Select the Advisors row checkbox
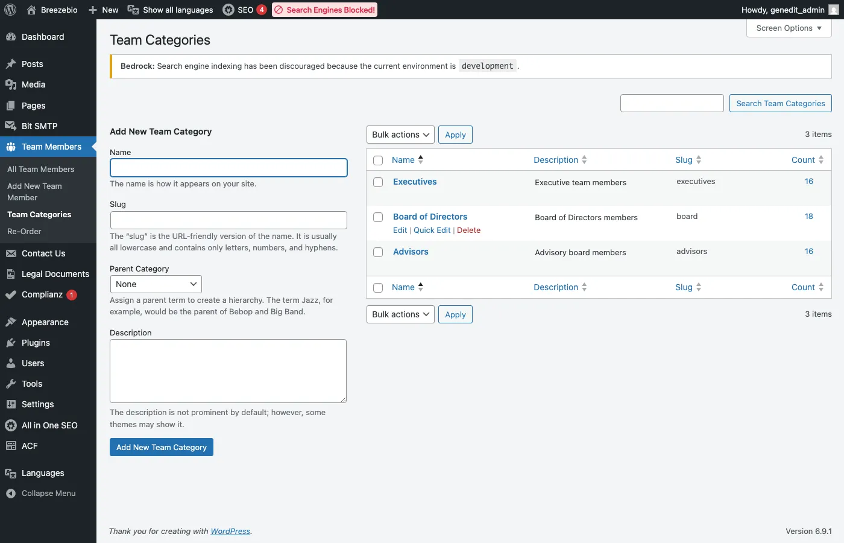This screenshot has height=543, width=844. (x=378, y=252)
